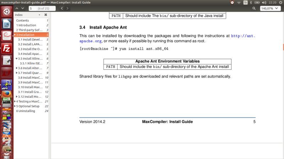Go to previous page with up arrow
The image size is (284, 159).
pyautogui.click(x=17, y=8)
